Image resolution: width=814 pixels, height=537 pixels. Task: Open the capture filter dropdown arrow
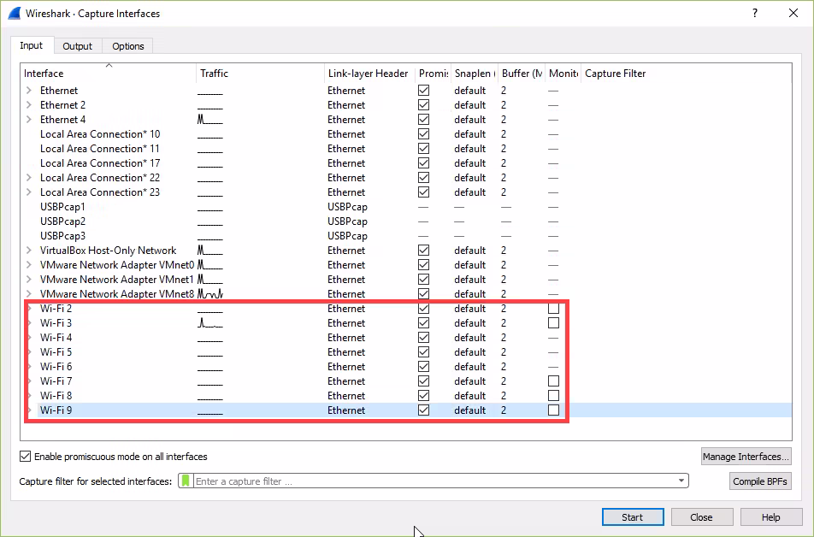(x=681, y=481)
